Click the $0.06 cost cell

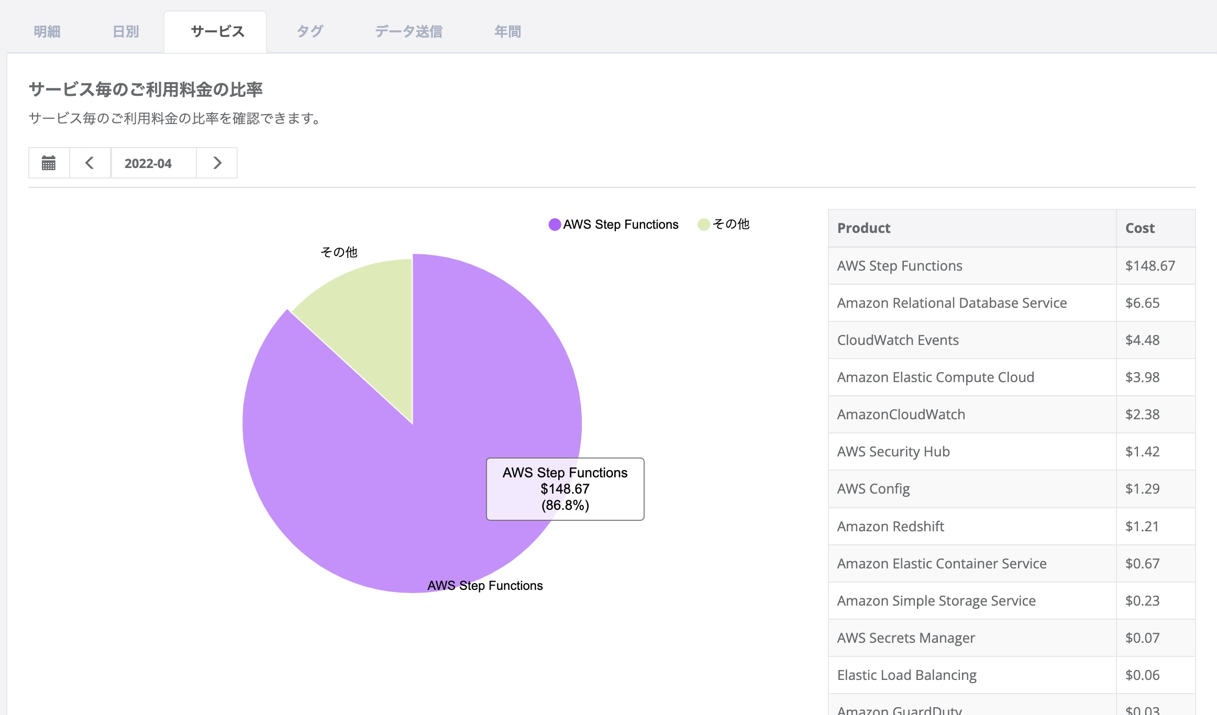click(1156, 675)
